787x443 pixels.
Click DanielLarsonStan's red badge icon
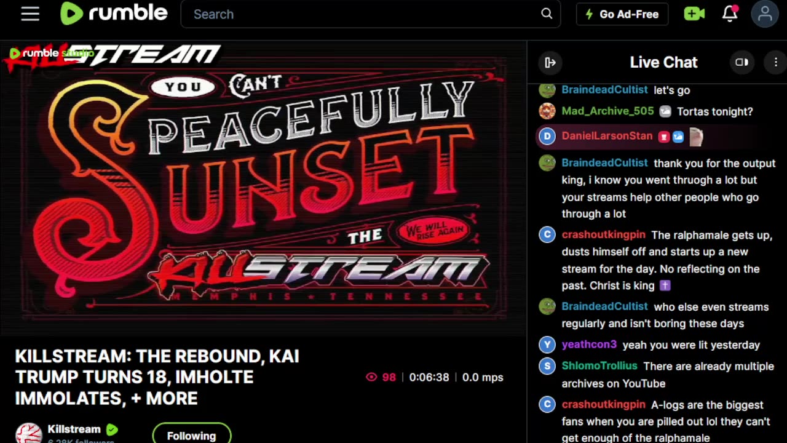663,137
